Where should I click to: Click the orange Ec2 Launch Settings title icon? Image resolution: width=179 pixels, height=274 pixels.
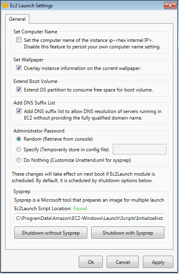coord(5,5)
